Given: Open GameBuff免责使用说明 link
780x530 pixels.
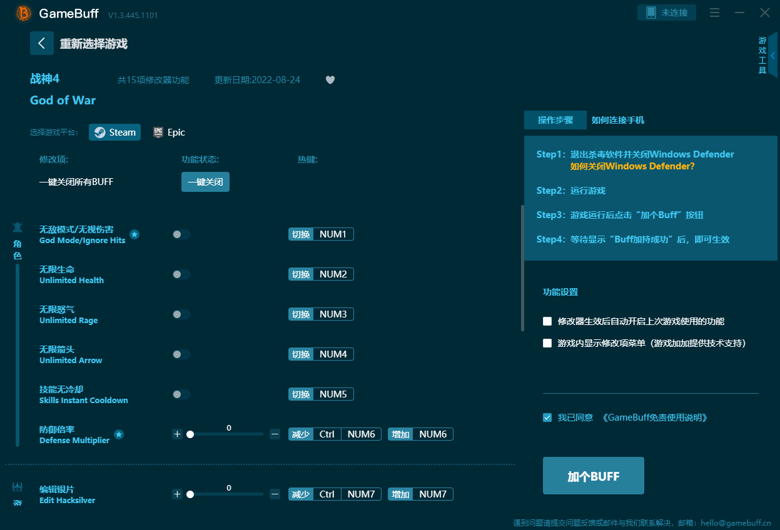Looking at the screenshot, I should 654,417.
